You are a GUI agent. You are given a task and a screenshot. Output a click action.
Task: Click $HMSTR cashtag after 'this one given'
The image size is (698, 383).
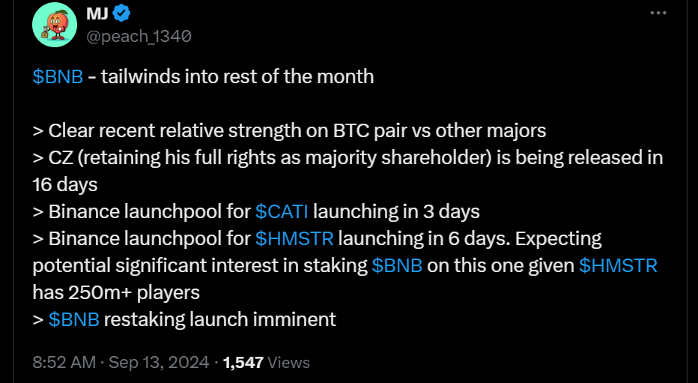(618, 266)
